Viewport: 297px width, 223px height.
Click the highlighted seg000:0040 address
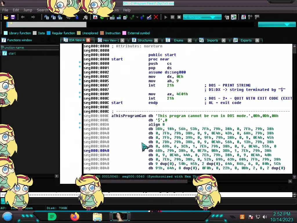click(96, 151)
